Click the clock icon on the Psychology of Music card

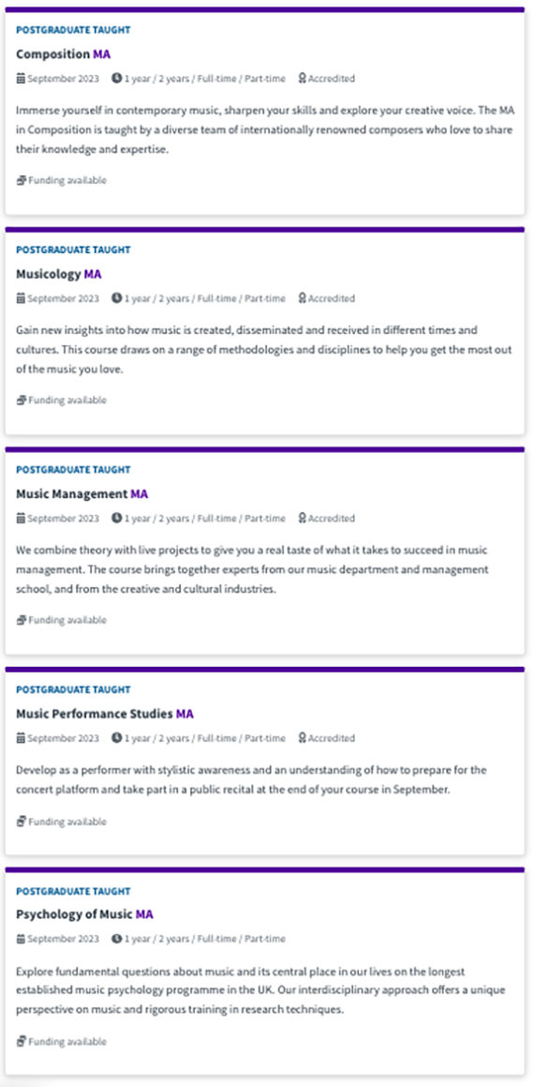click(x=116, y=939)
